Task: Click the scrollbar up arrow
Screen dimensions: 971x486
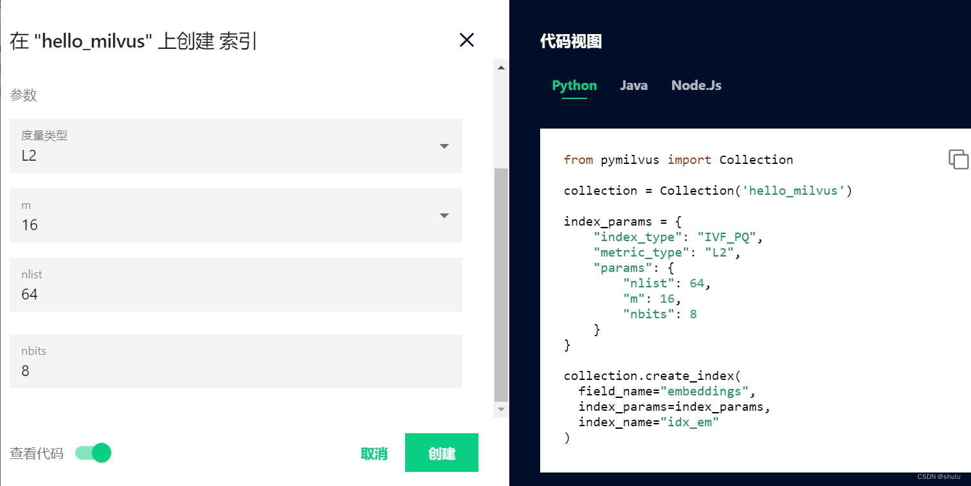Action: pyautogui.click(x=501, y=67)
